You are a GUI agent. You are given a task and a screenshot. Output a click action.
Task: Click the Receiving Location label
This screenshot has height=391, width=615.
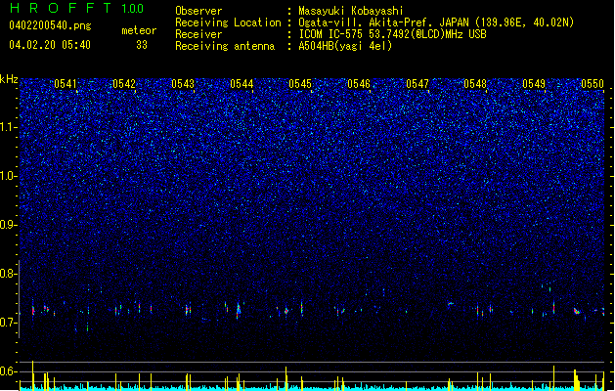pyautogui.click(x=228, y=22)
